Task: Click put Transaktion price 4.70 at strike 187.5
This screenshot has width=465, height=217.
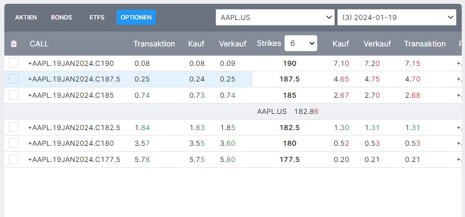Action: click(x=413, y=79)
